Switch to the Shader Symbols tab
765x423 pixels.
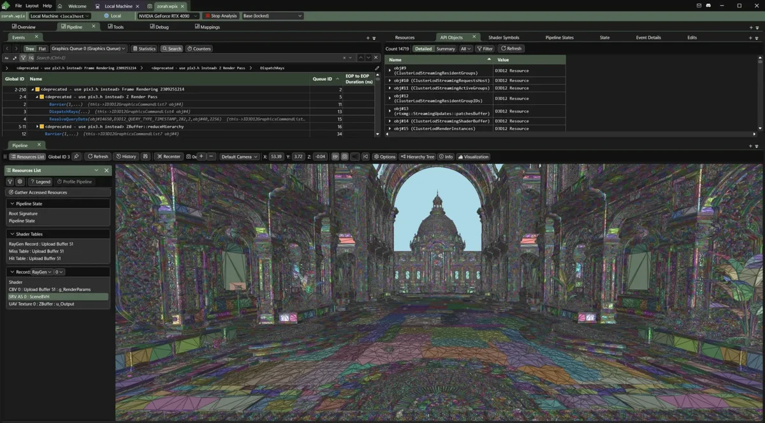[504, 38]
